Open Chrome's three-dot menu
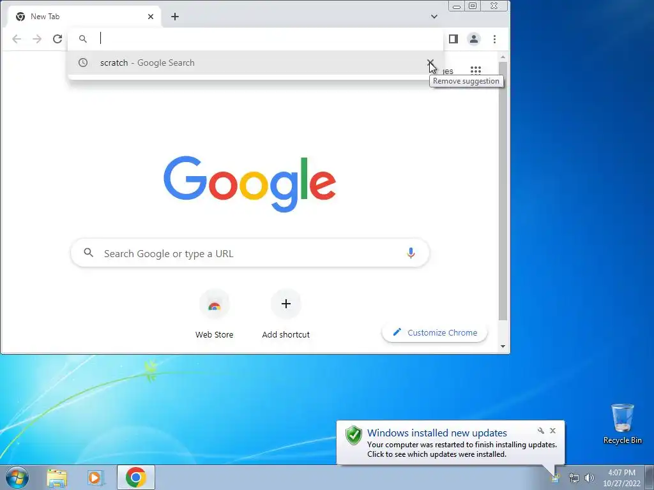 coord(495,39)
